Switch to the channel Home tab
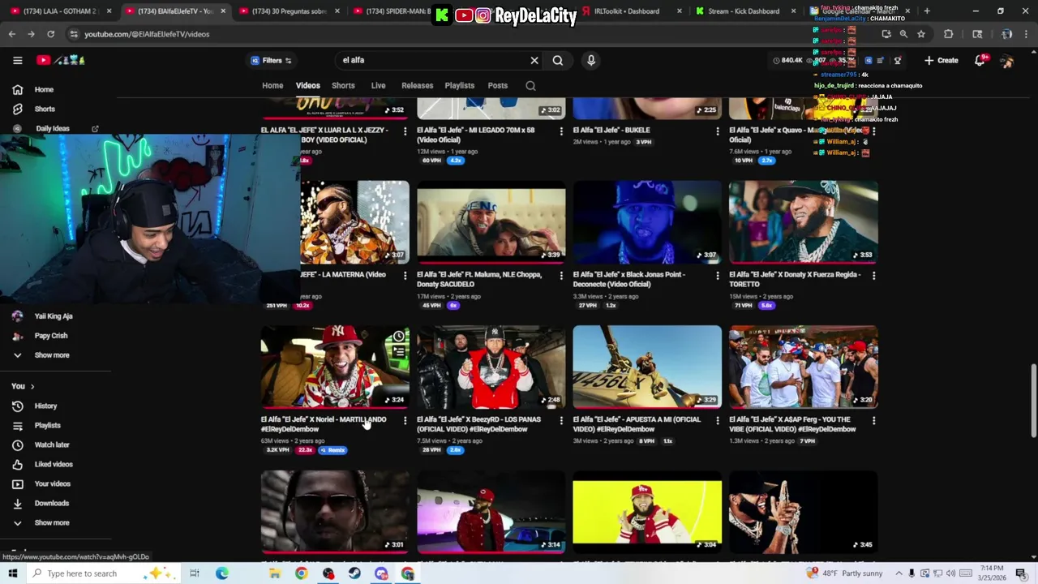 click(x=272, y=85)
